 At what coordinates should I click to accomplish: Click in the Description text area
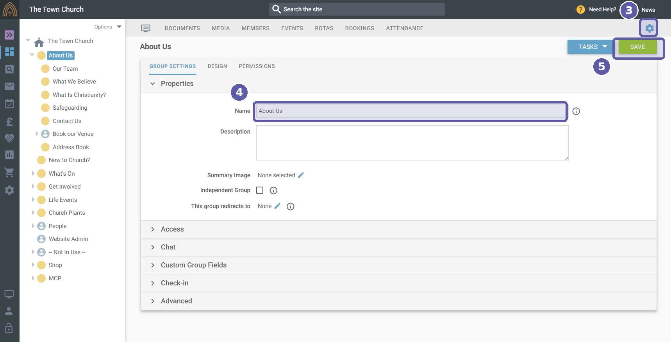coord(412,143)
